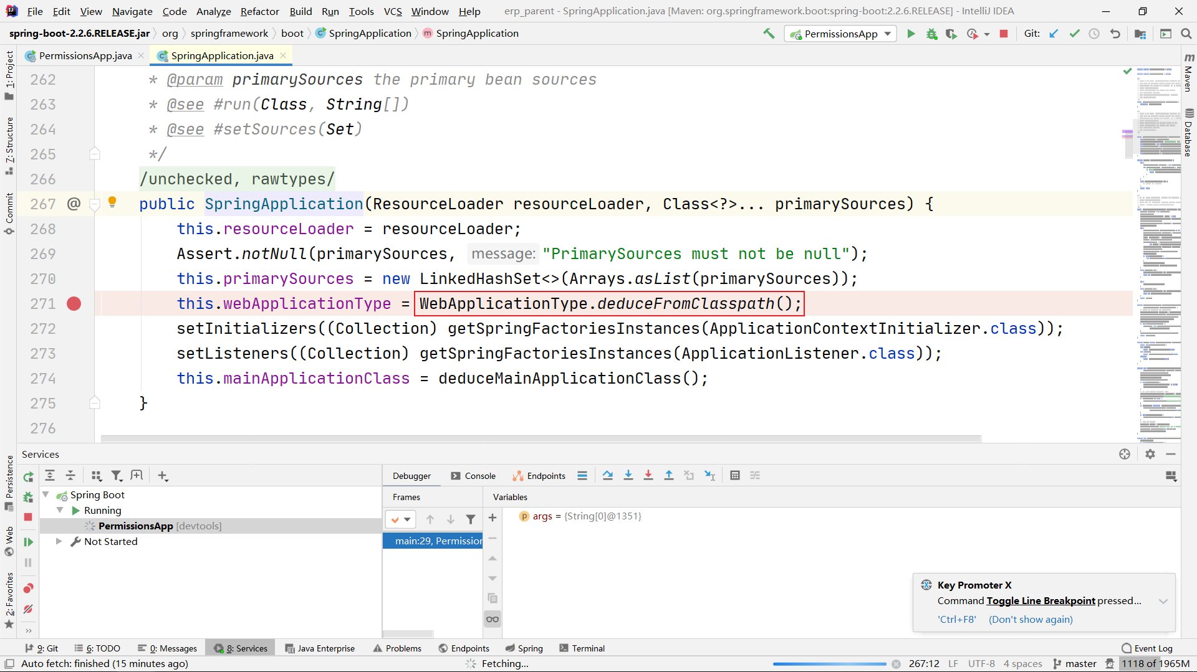Screen dimensions: 1197x672
Task: Run with Coverage icon in the toolbar
Action: pyautogui.click(x=951, y=34)
